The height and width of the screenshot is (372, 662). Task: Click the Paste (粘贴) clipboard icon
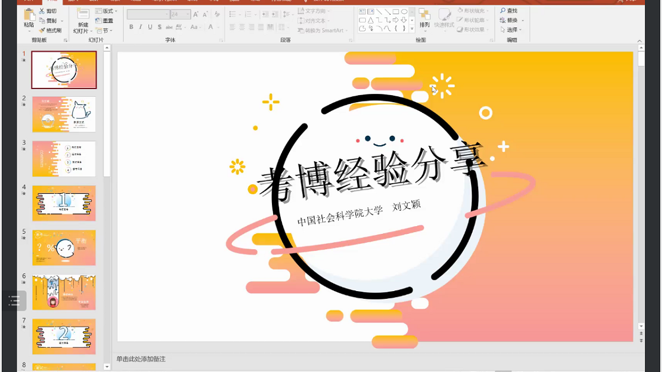coord(29,15)
